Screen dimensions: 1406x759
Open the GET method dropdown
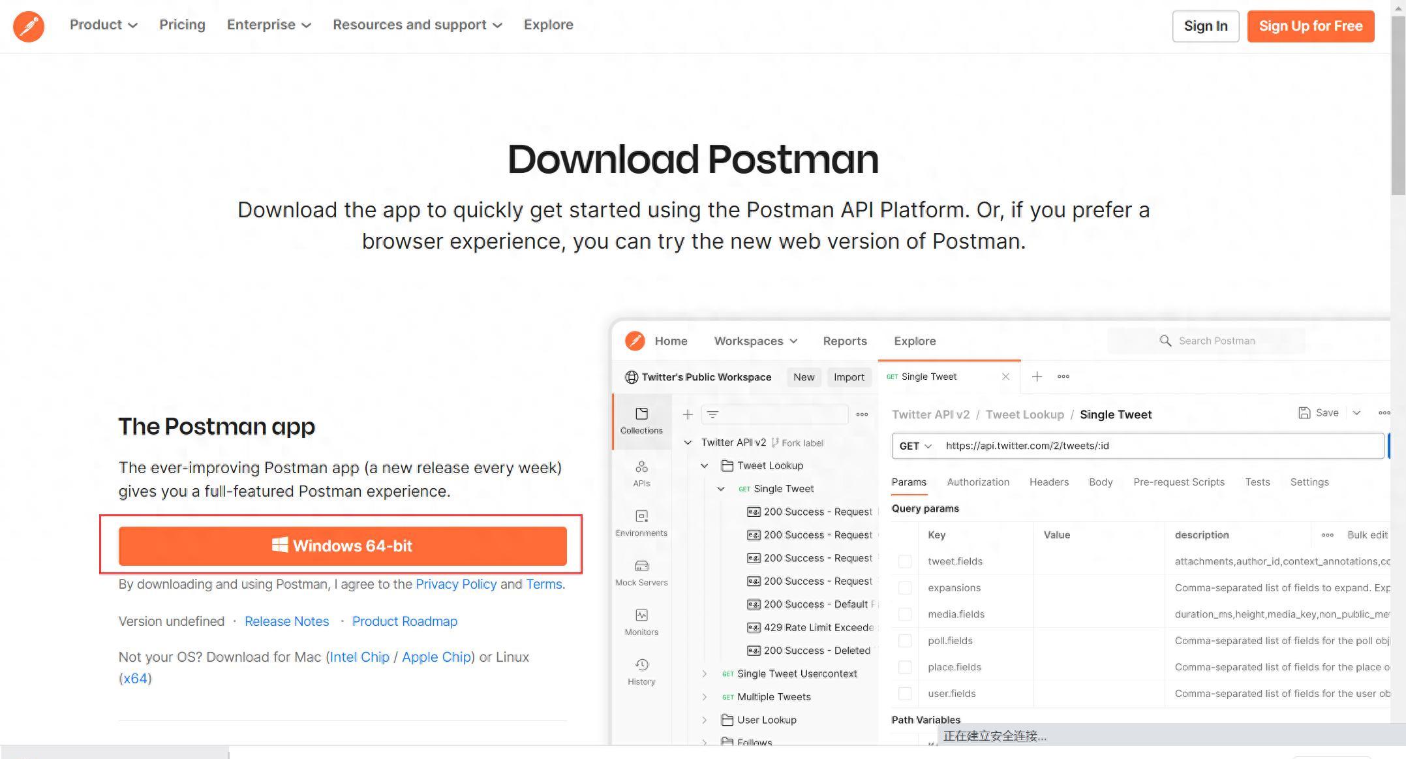pos(915,446)
